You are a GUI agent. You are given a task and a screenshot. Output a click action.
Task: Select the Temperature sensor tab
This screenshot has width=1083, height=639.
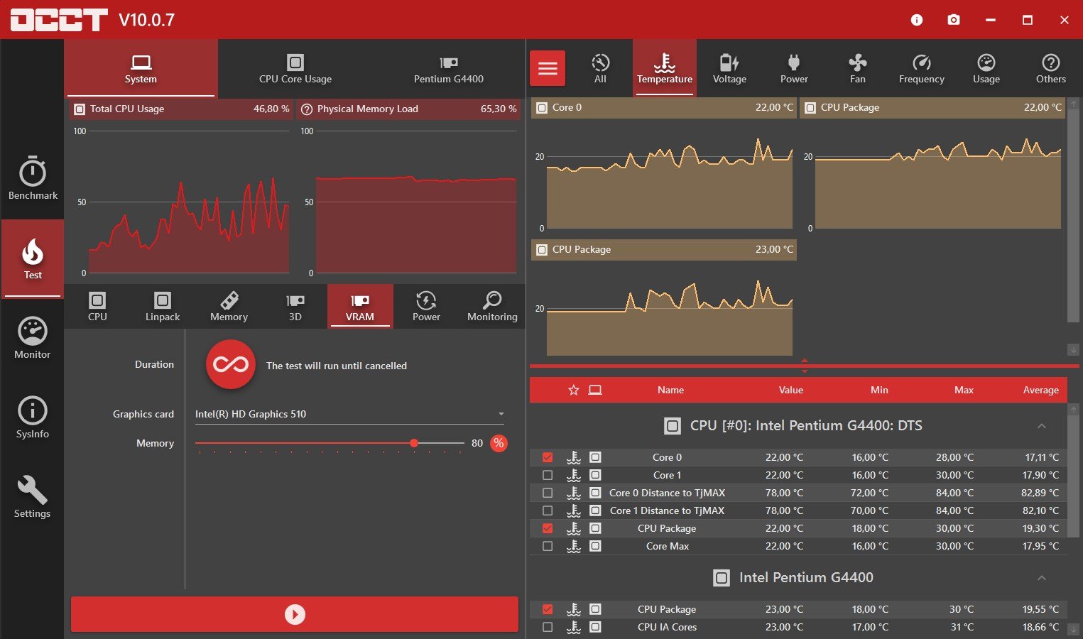(665, 68)
